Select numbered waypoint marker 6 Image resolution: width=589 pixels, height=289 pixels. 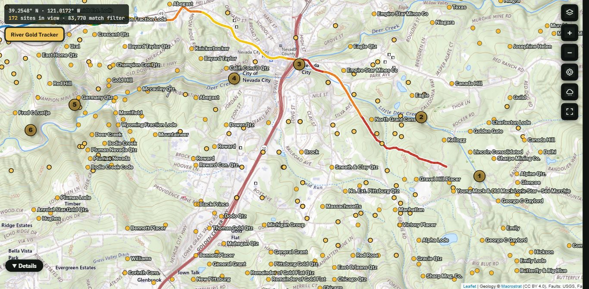(x=30, y=129)
